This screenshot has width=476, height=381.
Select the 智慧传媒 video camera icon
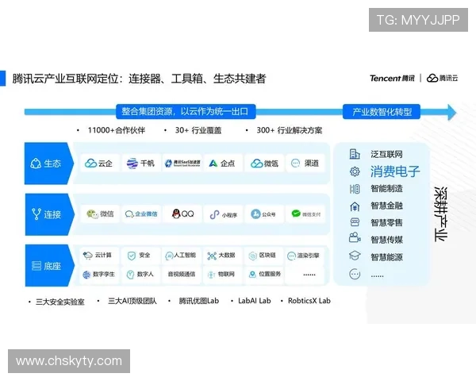(x=355, y=237)
